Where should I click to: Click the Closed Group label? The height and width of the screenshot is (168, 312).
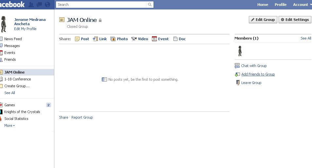coord(77,26)
